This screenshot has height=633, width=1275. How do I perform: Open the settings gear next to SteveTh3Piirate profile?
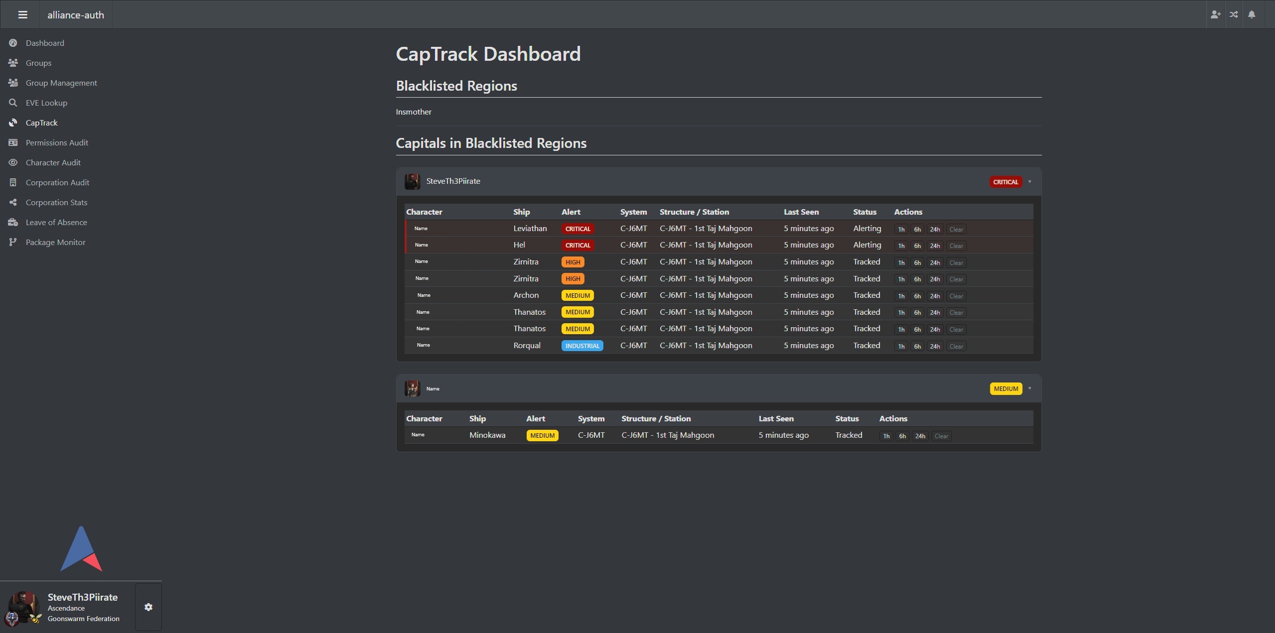pos(148,607)
